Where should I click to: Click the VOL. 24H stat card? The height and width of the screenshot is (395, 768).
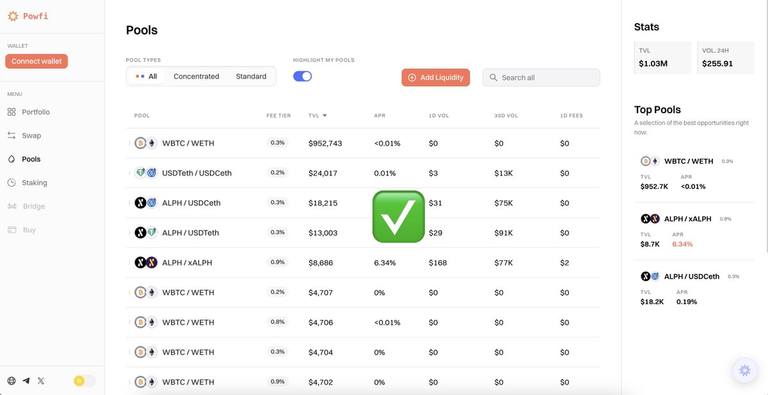point(726,58)
